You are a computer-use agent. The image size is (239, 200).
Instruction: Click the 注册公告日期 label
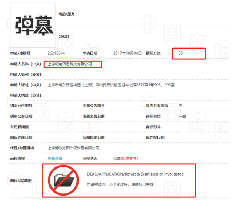click(x=94, y=116)
